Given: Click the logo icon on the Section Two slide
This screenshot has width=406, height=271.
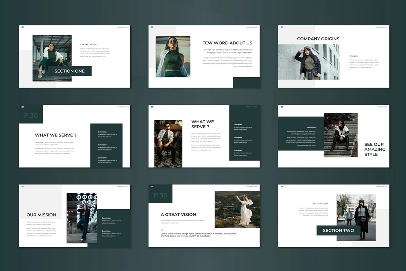Looking at the screenshot, I should coord(282,186).
